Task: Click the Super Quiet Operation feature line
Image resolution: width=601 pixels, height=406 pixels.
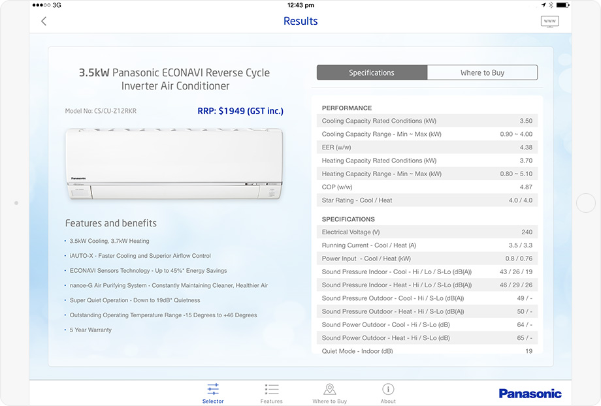Action: click(x=135, y=300)
